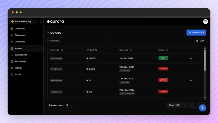Viewport: 218px width, 123px height.
Task: Click UNPAID badge for ₦15,000 invoice
Action: click(163, 69)
